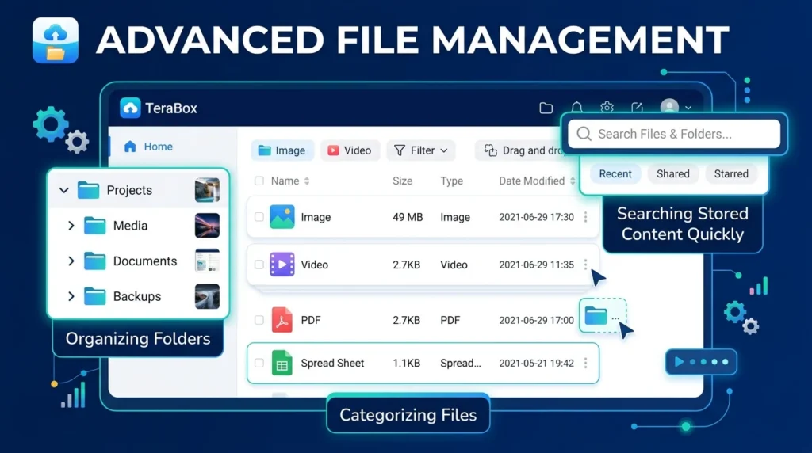Select the Shared tab
Screen dimensions: 812x453
coord(673,173)
